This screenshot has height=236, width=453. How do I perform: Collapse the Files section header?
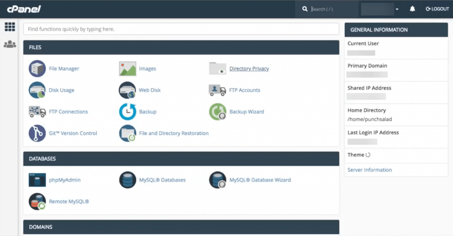tap(181, 47)
